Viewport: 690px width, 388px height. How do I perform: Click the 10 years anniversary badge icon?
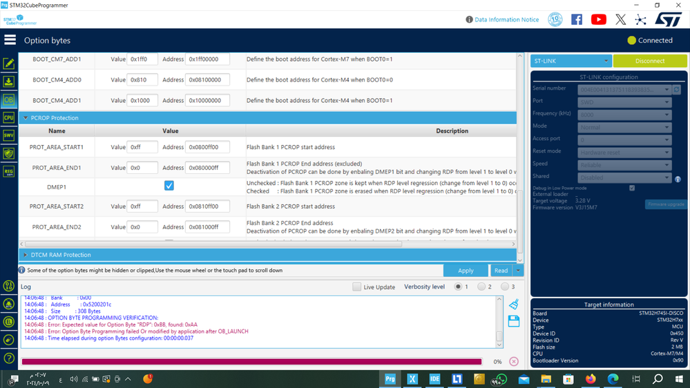(555, 19)
